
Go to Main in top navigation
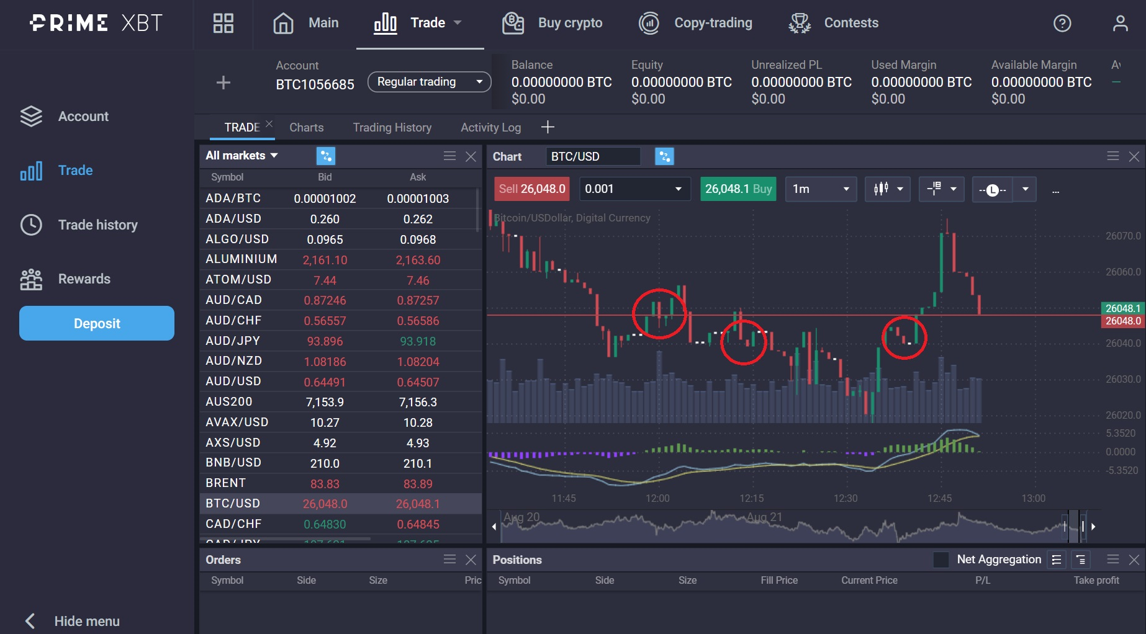305,23
